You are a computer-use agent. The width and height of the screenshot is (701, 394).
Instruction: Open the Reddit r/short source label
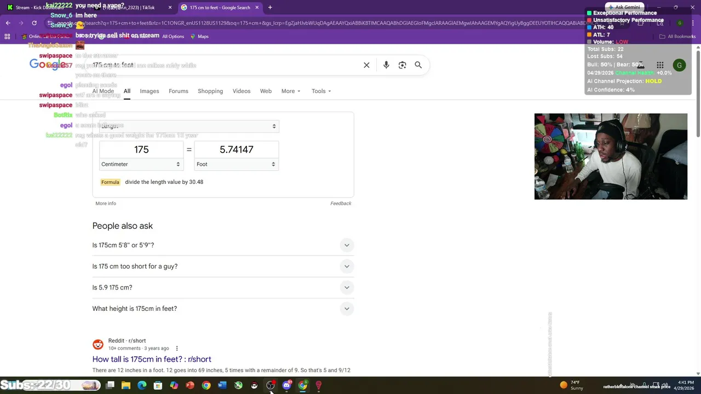pyautogui.click(x=127, y=341)
